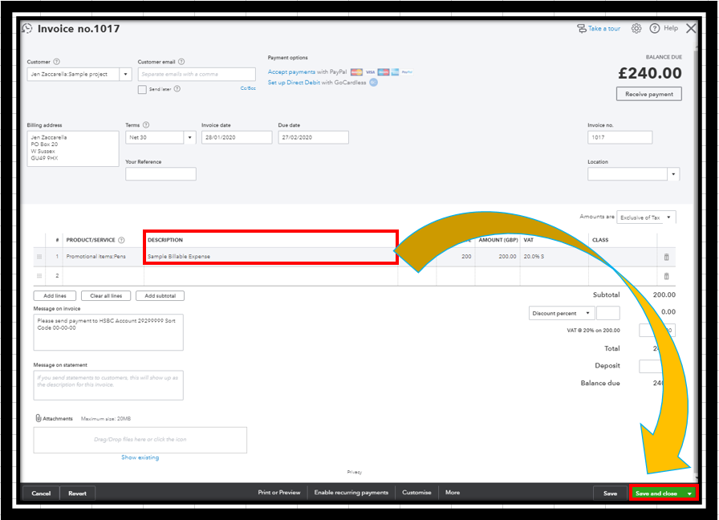Image resolution: width=719 pixels, height=520 pixels.
Task: Click the Show existing attachments link
Action: (x=140, y=457)
